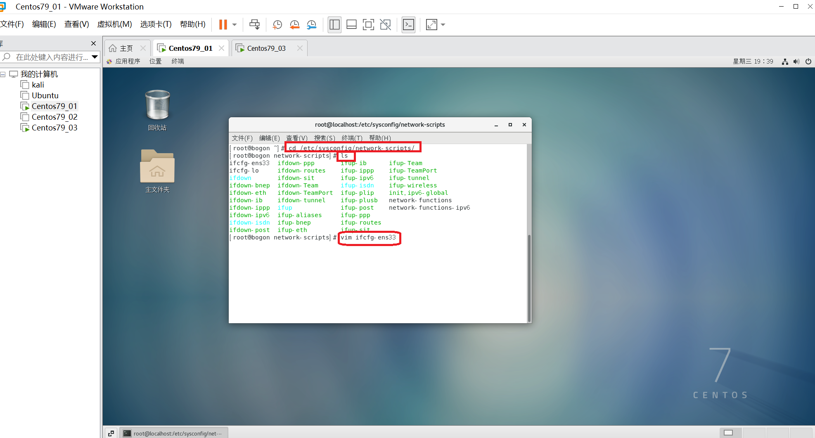The height and width of the screenshot is (438, 815).
Task: Pause the virtual machine
Action: click(x=223, y=25)
